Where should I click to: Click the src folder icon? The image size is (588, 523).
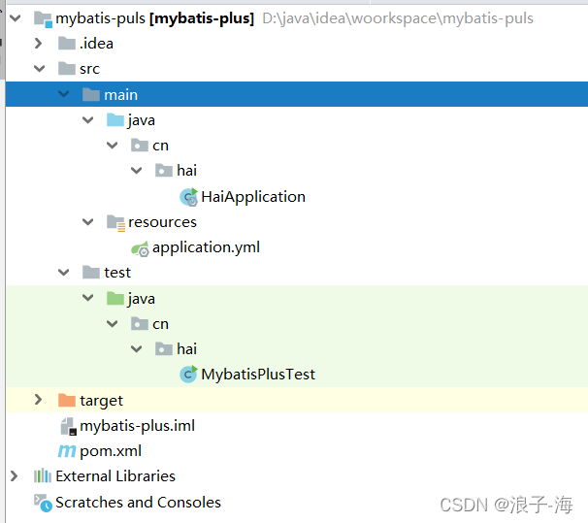pos(67,69)
